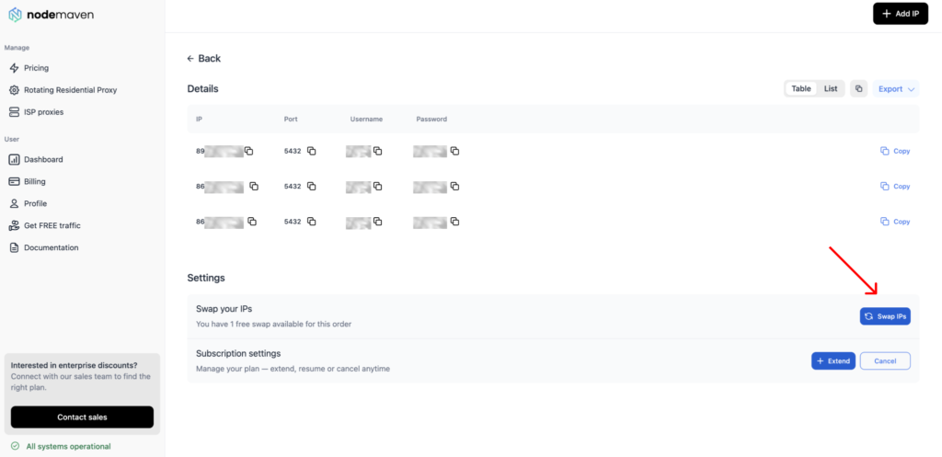Click the Swap your IPs heading
Image resolution: width=942 pixels, height=457 pixels.
pyautogui.click(x=224, y=309)
